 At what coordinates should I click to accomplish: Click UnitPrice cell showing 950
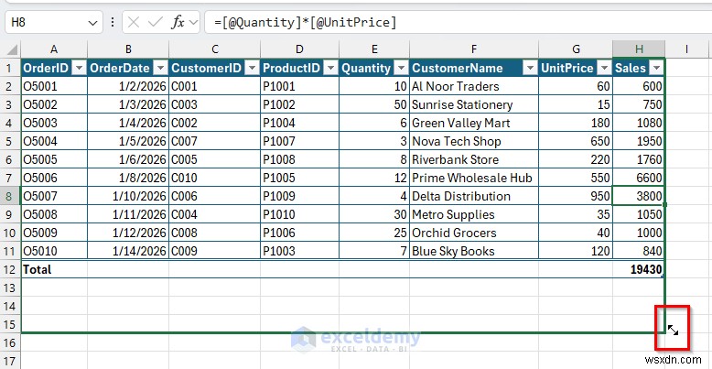click(x=576, y=196)
